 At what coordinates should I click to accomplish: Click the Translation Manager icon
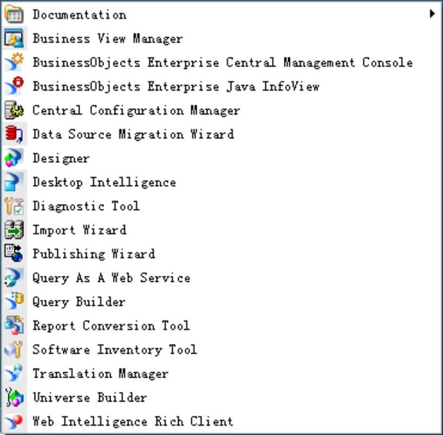point(14,373)
